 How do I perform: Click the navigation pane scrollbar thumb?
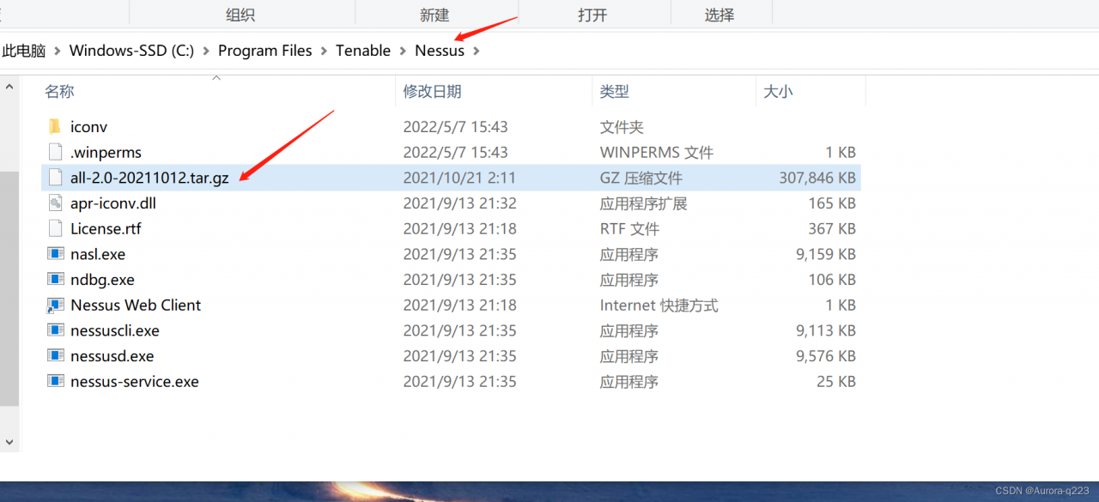[x=9, y=288]
